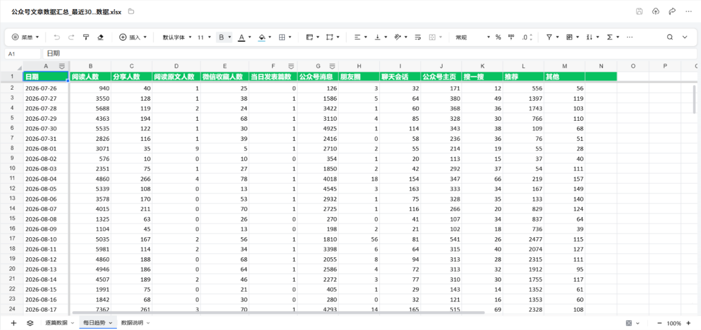Click the conditional formatting icon
Screen dimensions: 701x330
569,38
